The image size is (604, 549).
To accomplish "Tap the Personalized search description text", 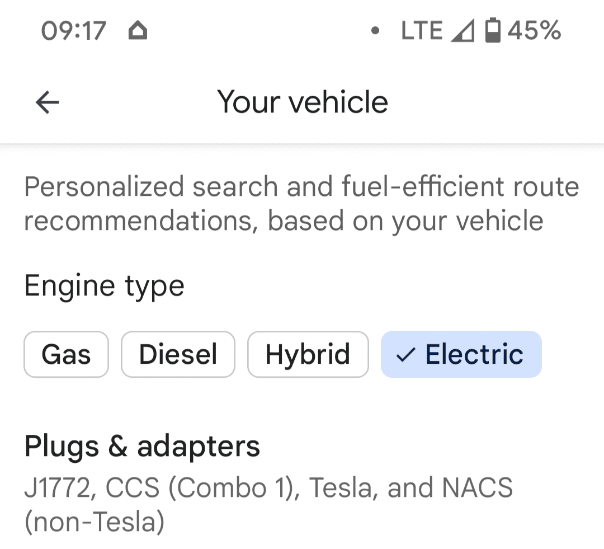I will 301,186.
